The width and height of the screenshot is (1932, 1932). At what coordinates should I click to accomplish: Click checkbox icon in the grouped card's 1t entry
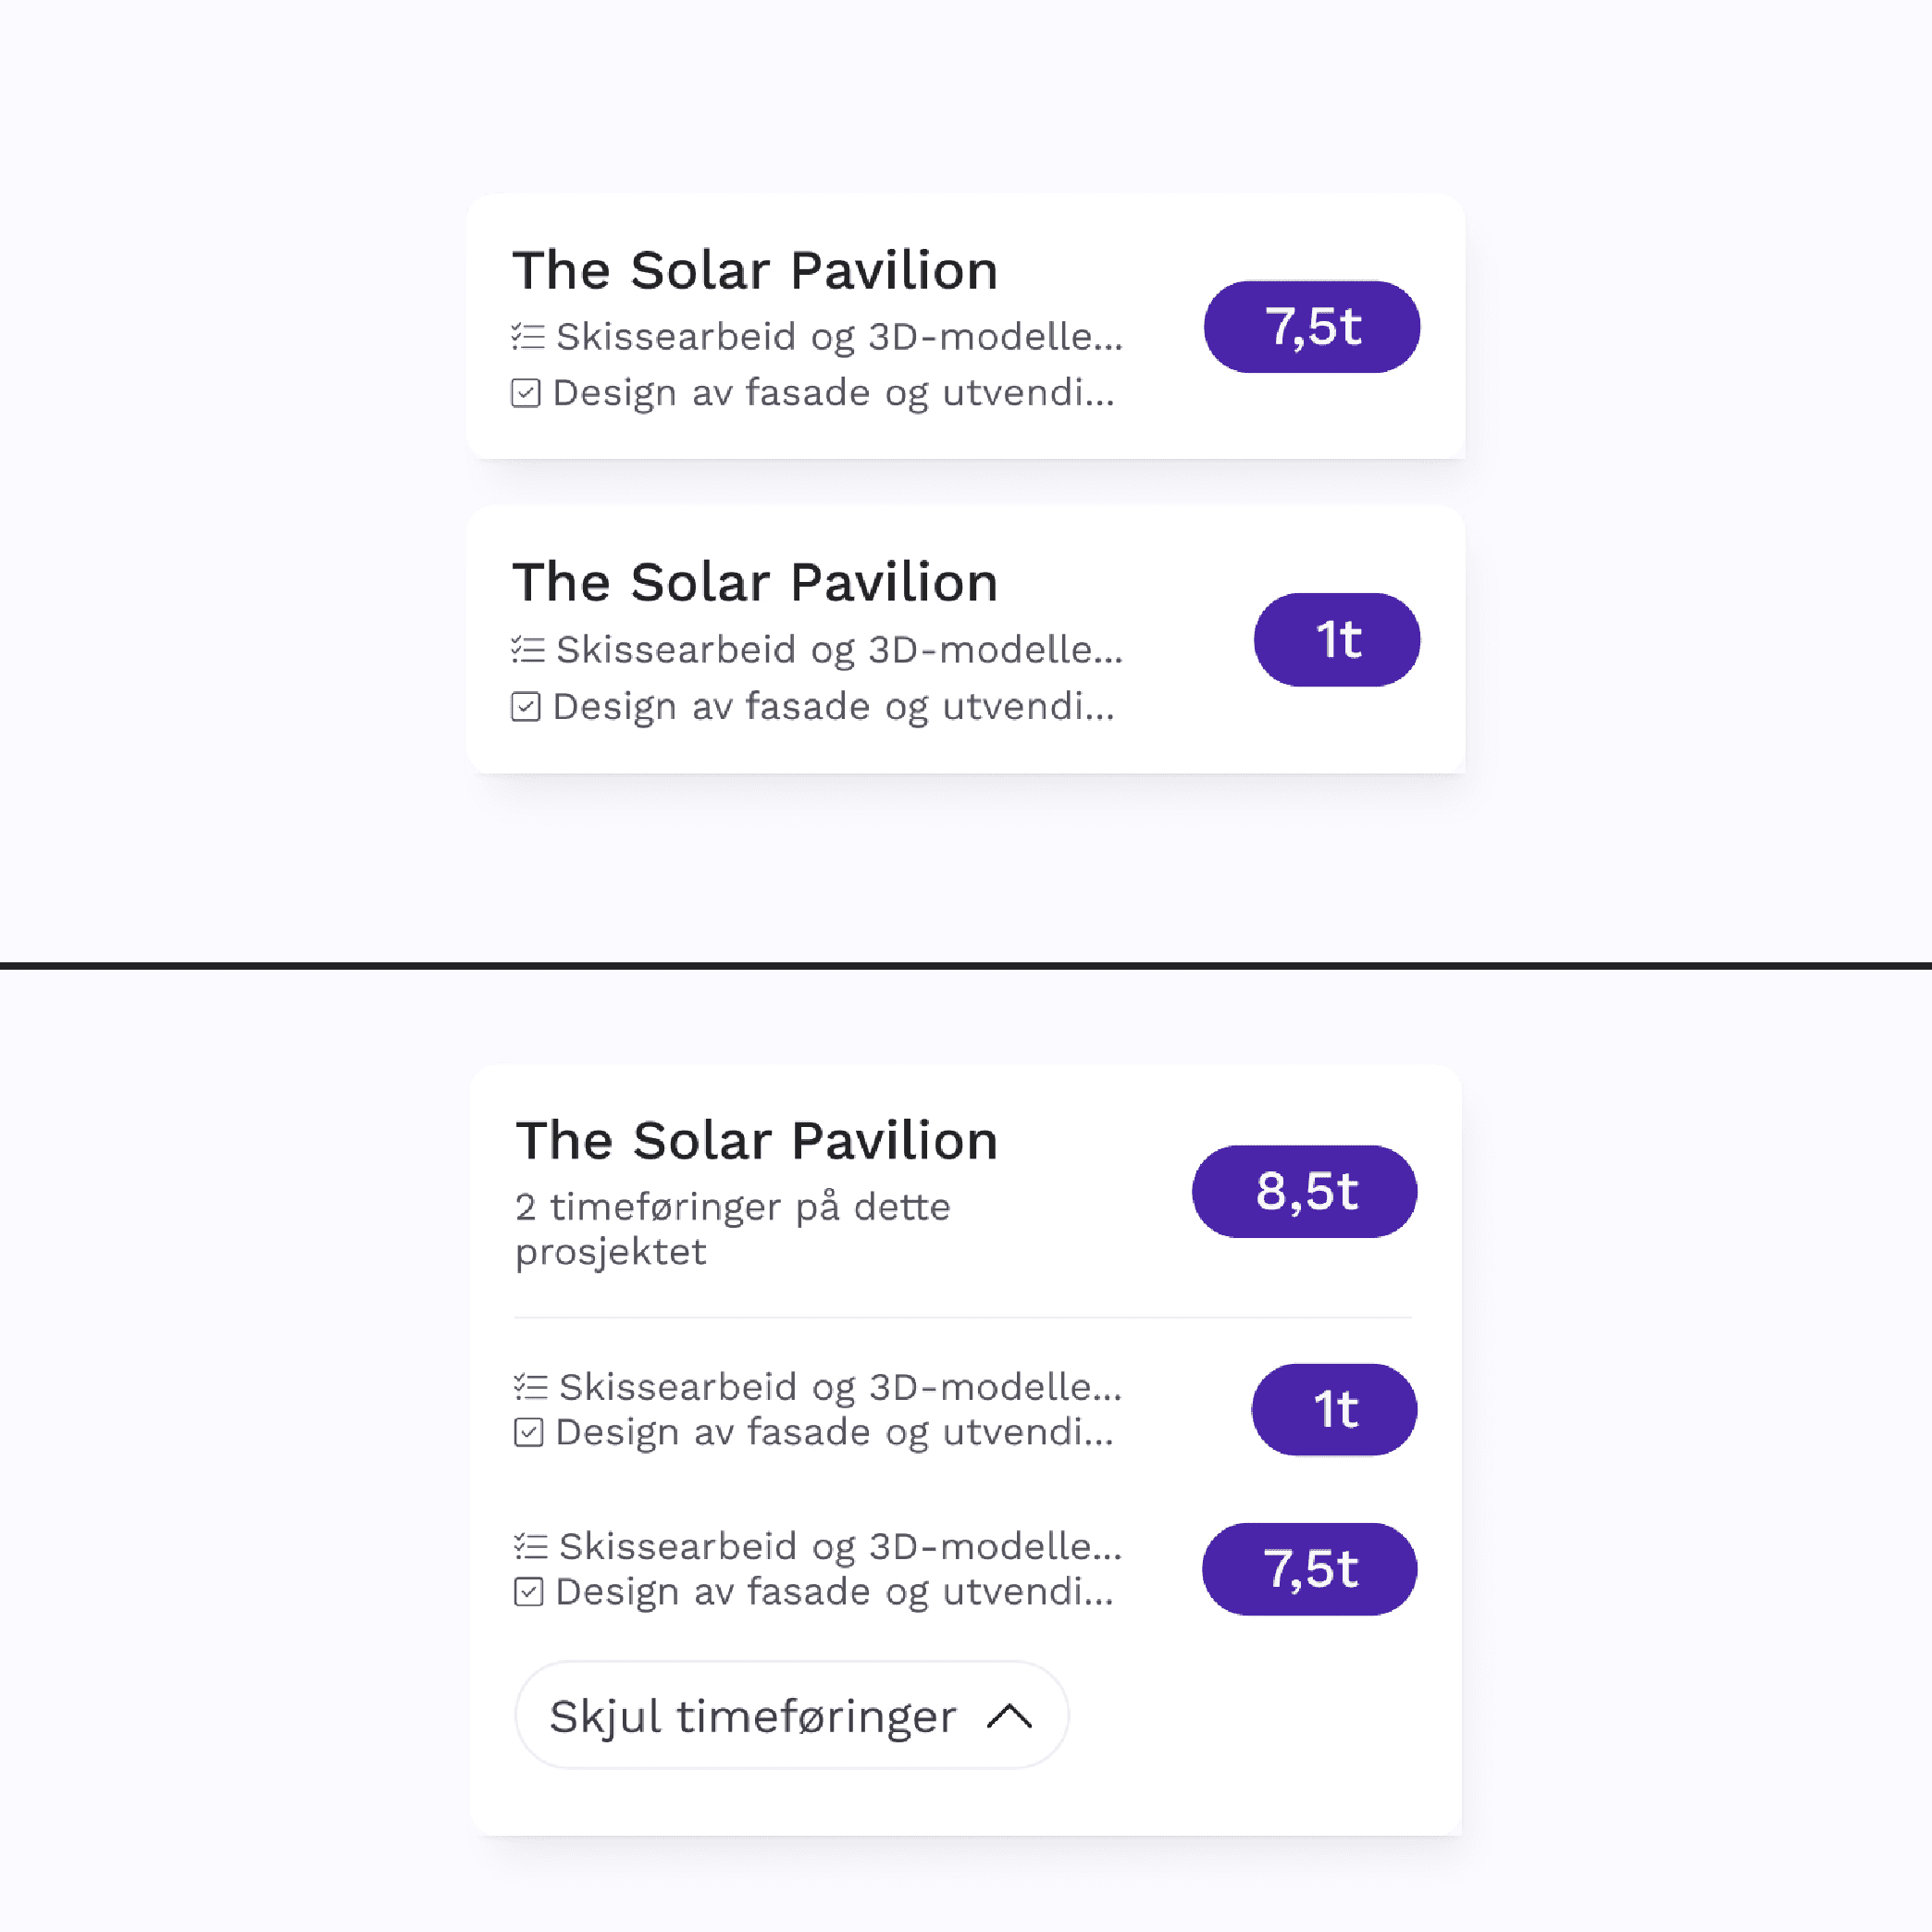click(x=529, y=1432)
